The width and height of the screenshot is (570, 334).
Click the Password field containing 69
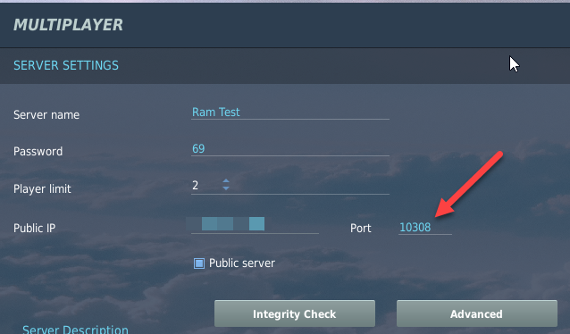[x=290, y=148]
